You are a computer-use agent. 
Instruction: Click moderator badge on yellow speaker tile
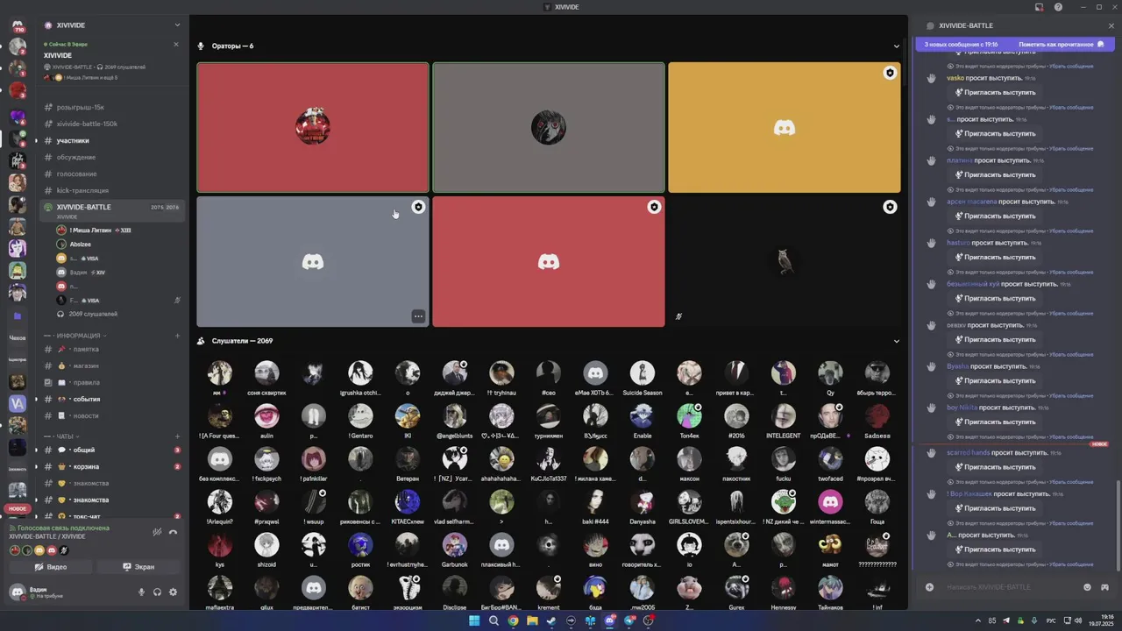click(x=890, y=73)
